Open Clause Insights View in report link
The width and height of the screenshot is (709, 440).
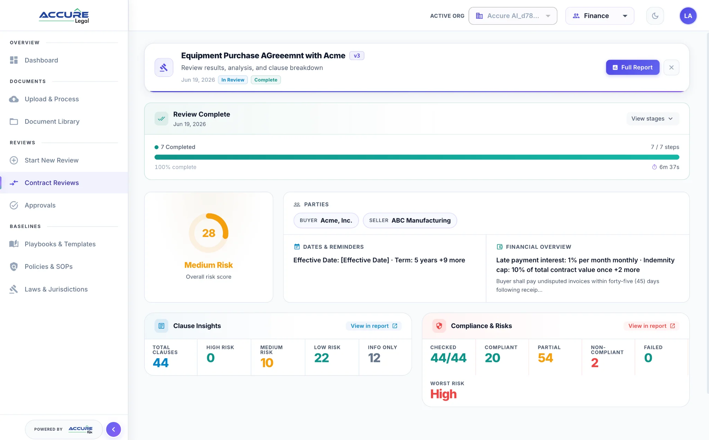coord(374,326)
